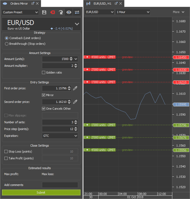Click the 01 Oct 2018 date label
The height and width of the screenshot is (199, 190).
[135, 197]
